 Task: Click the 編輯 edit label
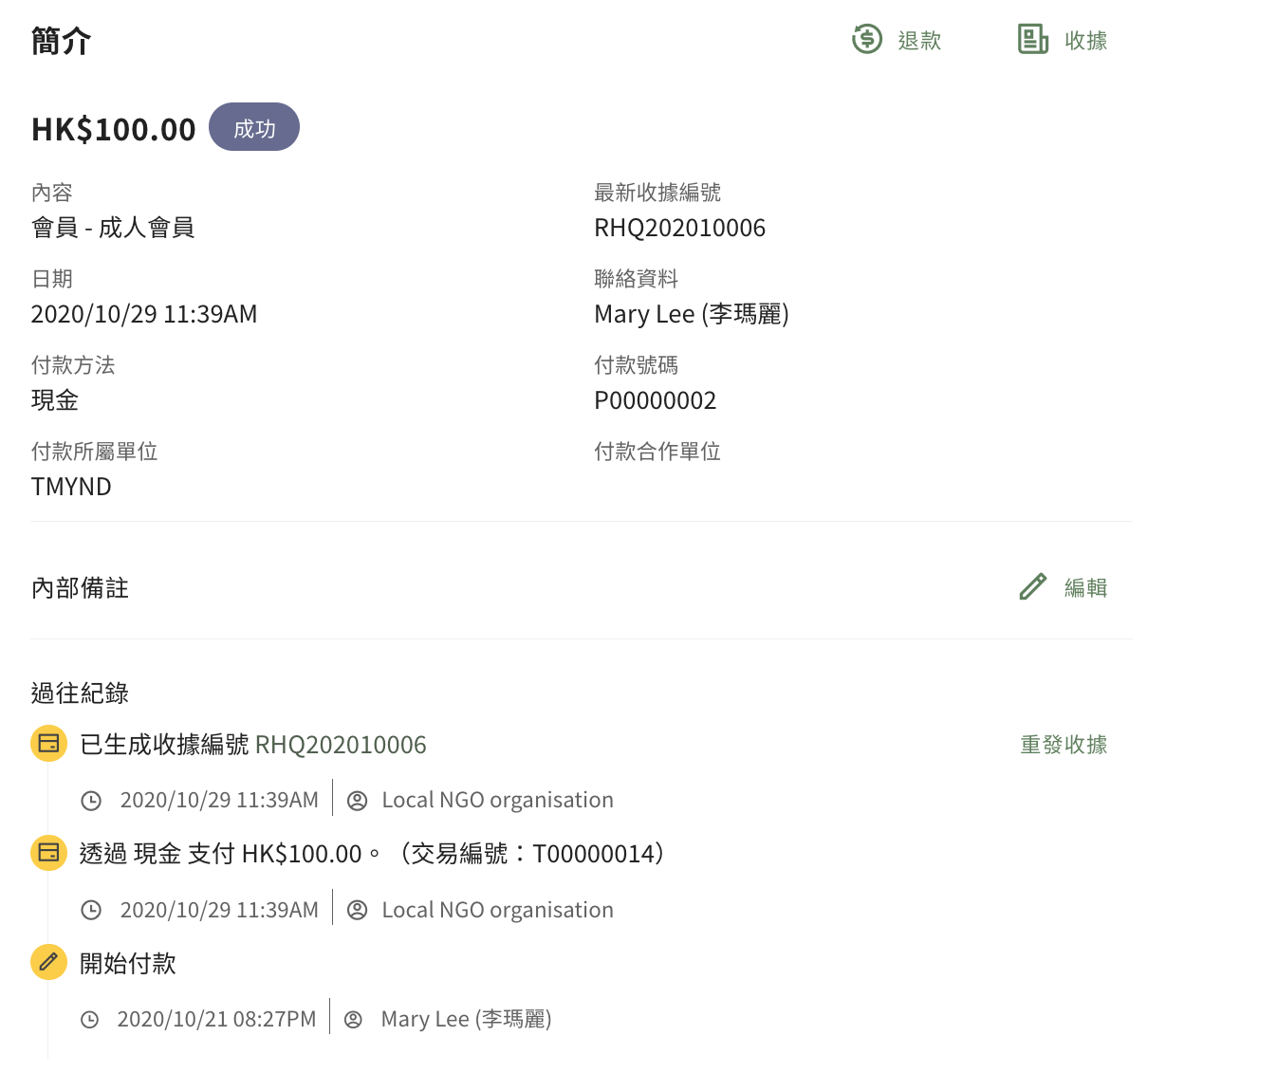[x=1086, y=587]
